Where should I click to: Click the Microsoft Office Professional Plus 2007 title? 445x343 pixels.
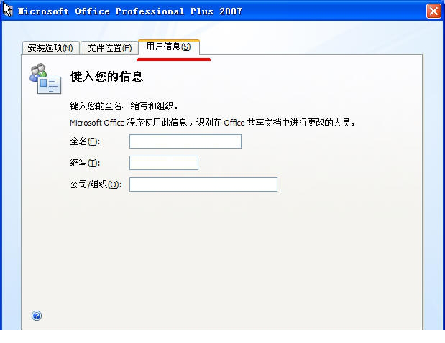click(x=130, y=11)
